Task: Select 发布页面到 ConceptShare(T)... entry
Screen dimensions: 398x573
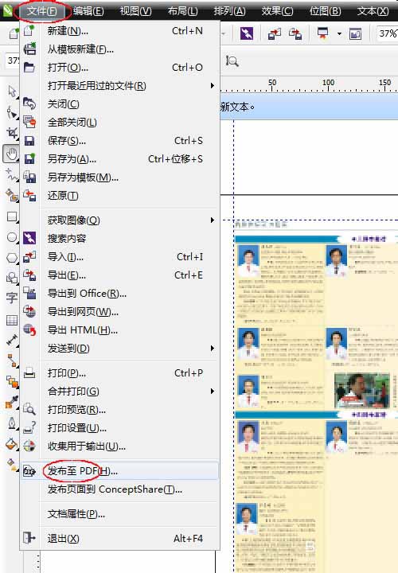Action: point(120,489)
